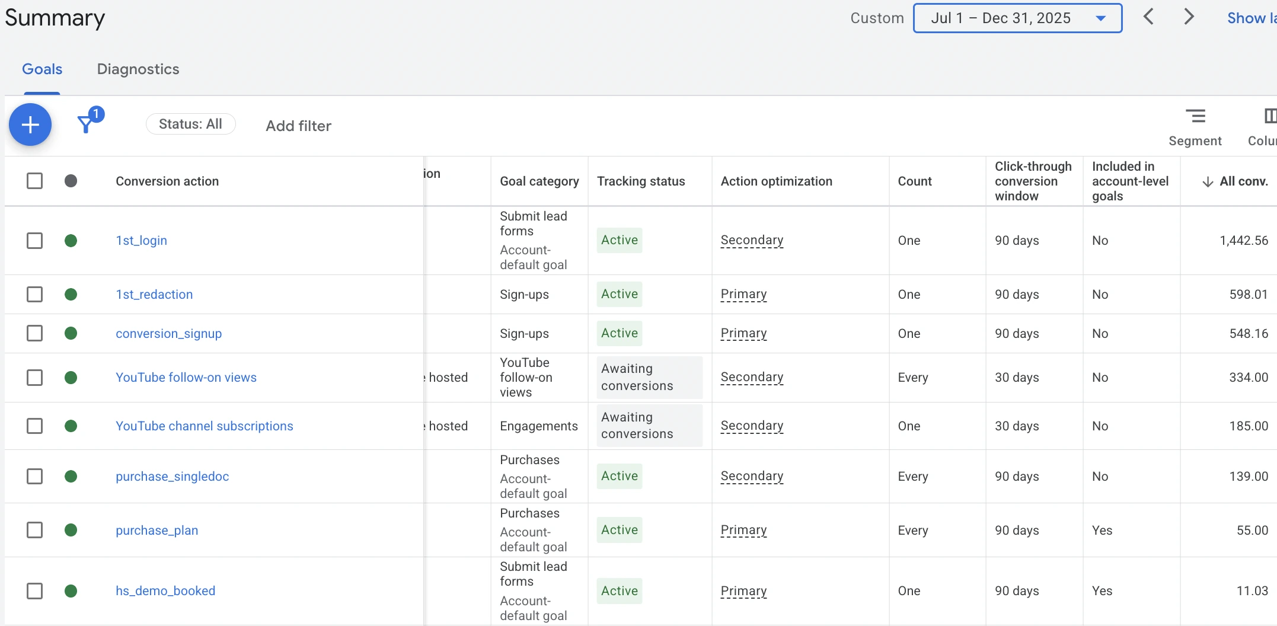Sort by Count column header
This screenshot has width=1277, height=626.
[914, 181]
